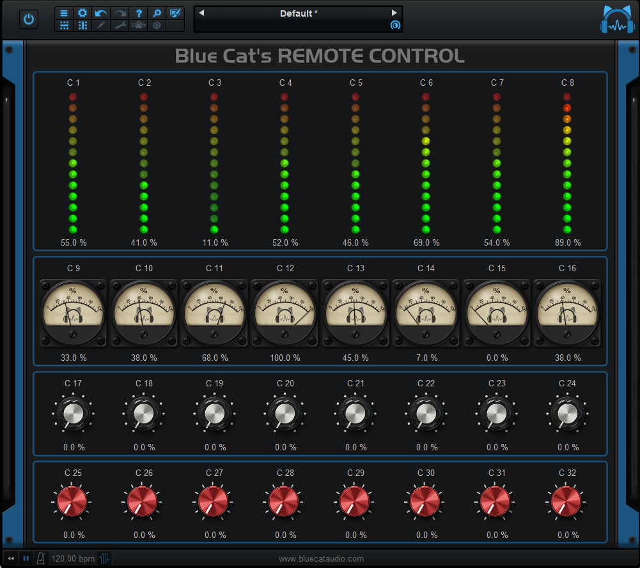Go to the previous preset with the left arrow

tap(201, 13)
